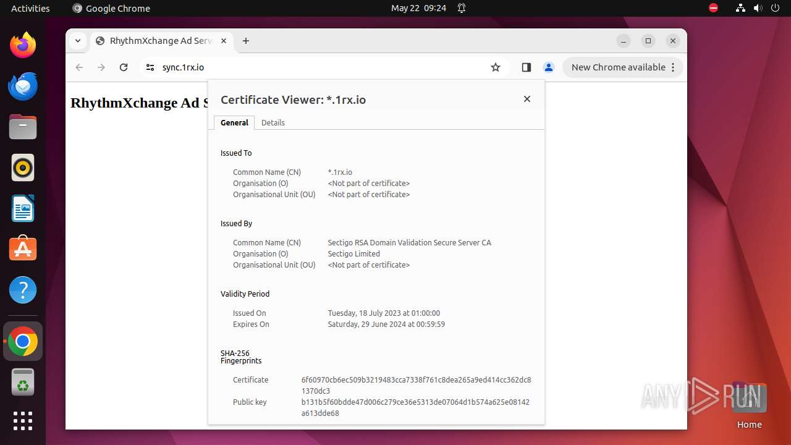Select the RhythmXchange Ad Server tab
791x445 pixels.
point(162,41)
